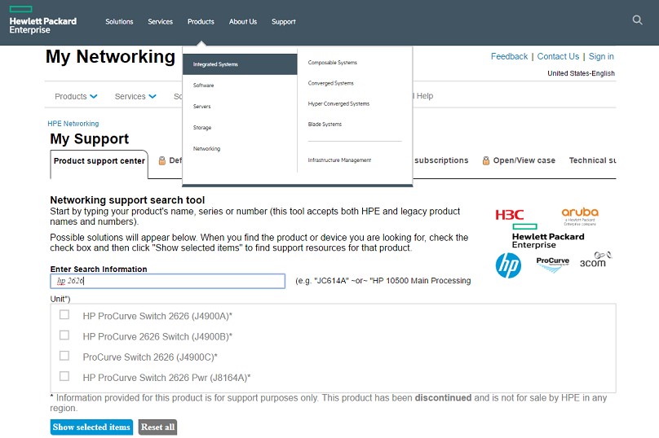Click the 3com brand logo
Image resolution: width=659 pixels, height=438 pixels.
tap(595, 261)
